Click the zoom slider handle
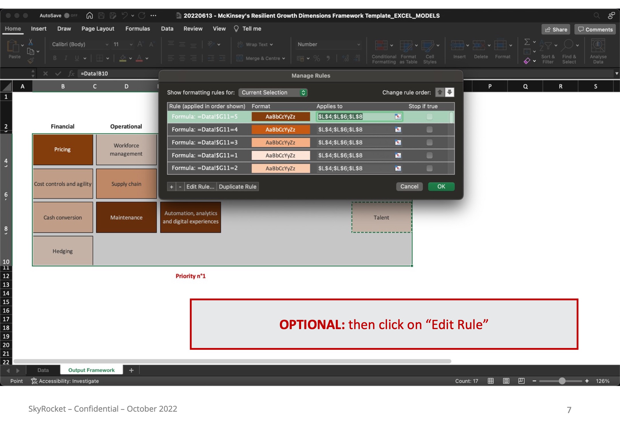The width and height of the screenshot is (620, 430). click(562, 381)
